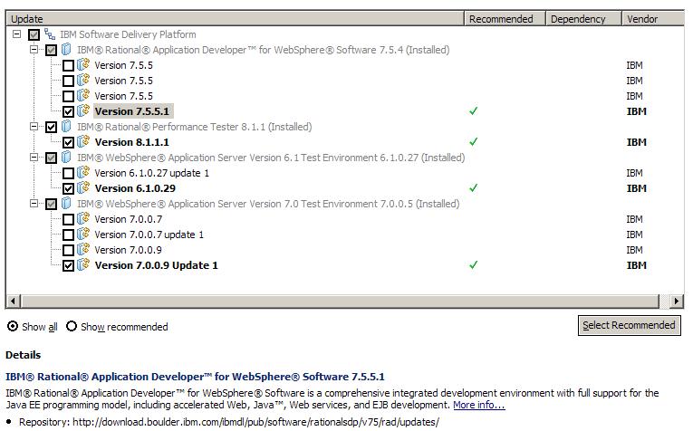Toggle IBM Software Delivery Platform root checkbox
The width and height of the screenshot is (693, 431).
pyautogui.click(x=34, y=34)
